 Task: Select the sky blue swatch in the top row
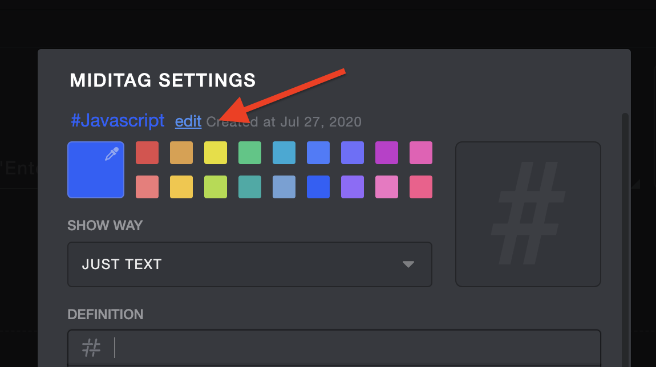coord(284,153)
